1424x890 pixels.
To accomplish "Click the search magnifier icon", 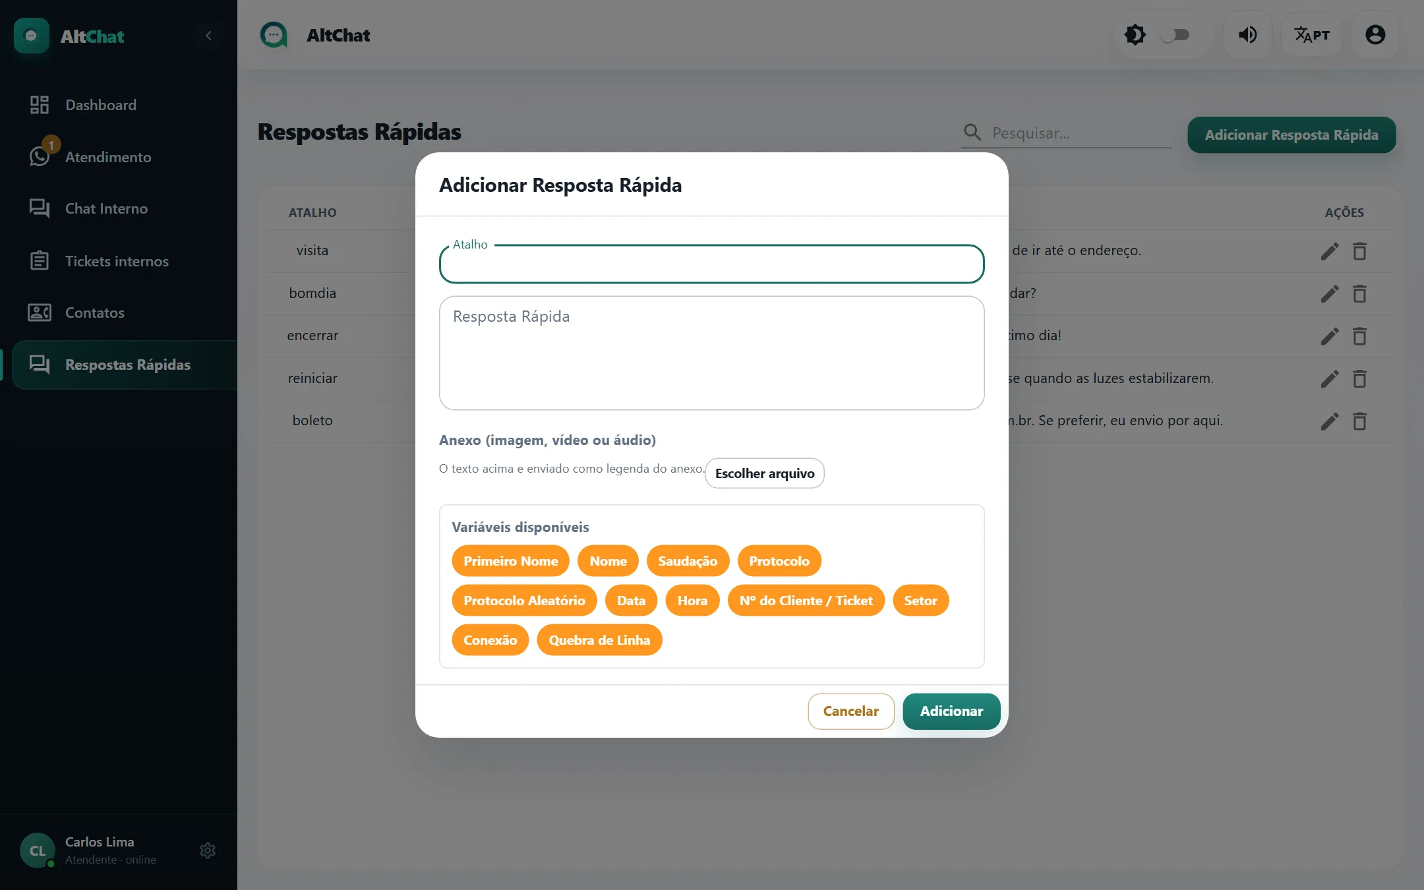I will click(x=972, y=133).
